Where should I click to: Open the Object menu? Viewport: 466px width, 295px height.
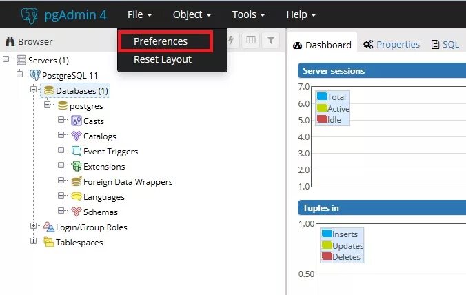pos(192,14)
